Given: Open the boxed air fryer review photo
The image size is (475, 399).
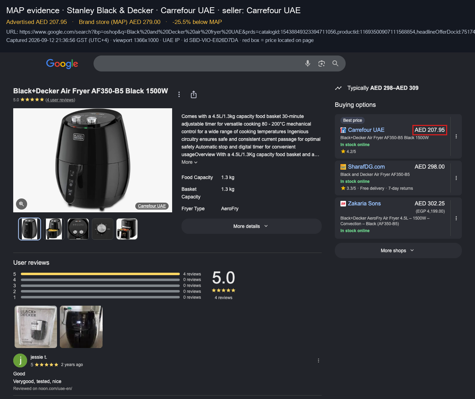Looking at the screenshot, I should [36, 327].
